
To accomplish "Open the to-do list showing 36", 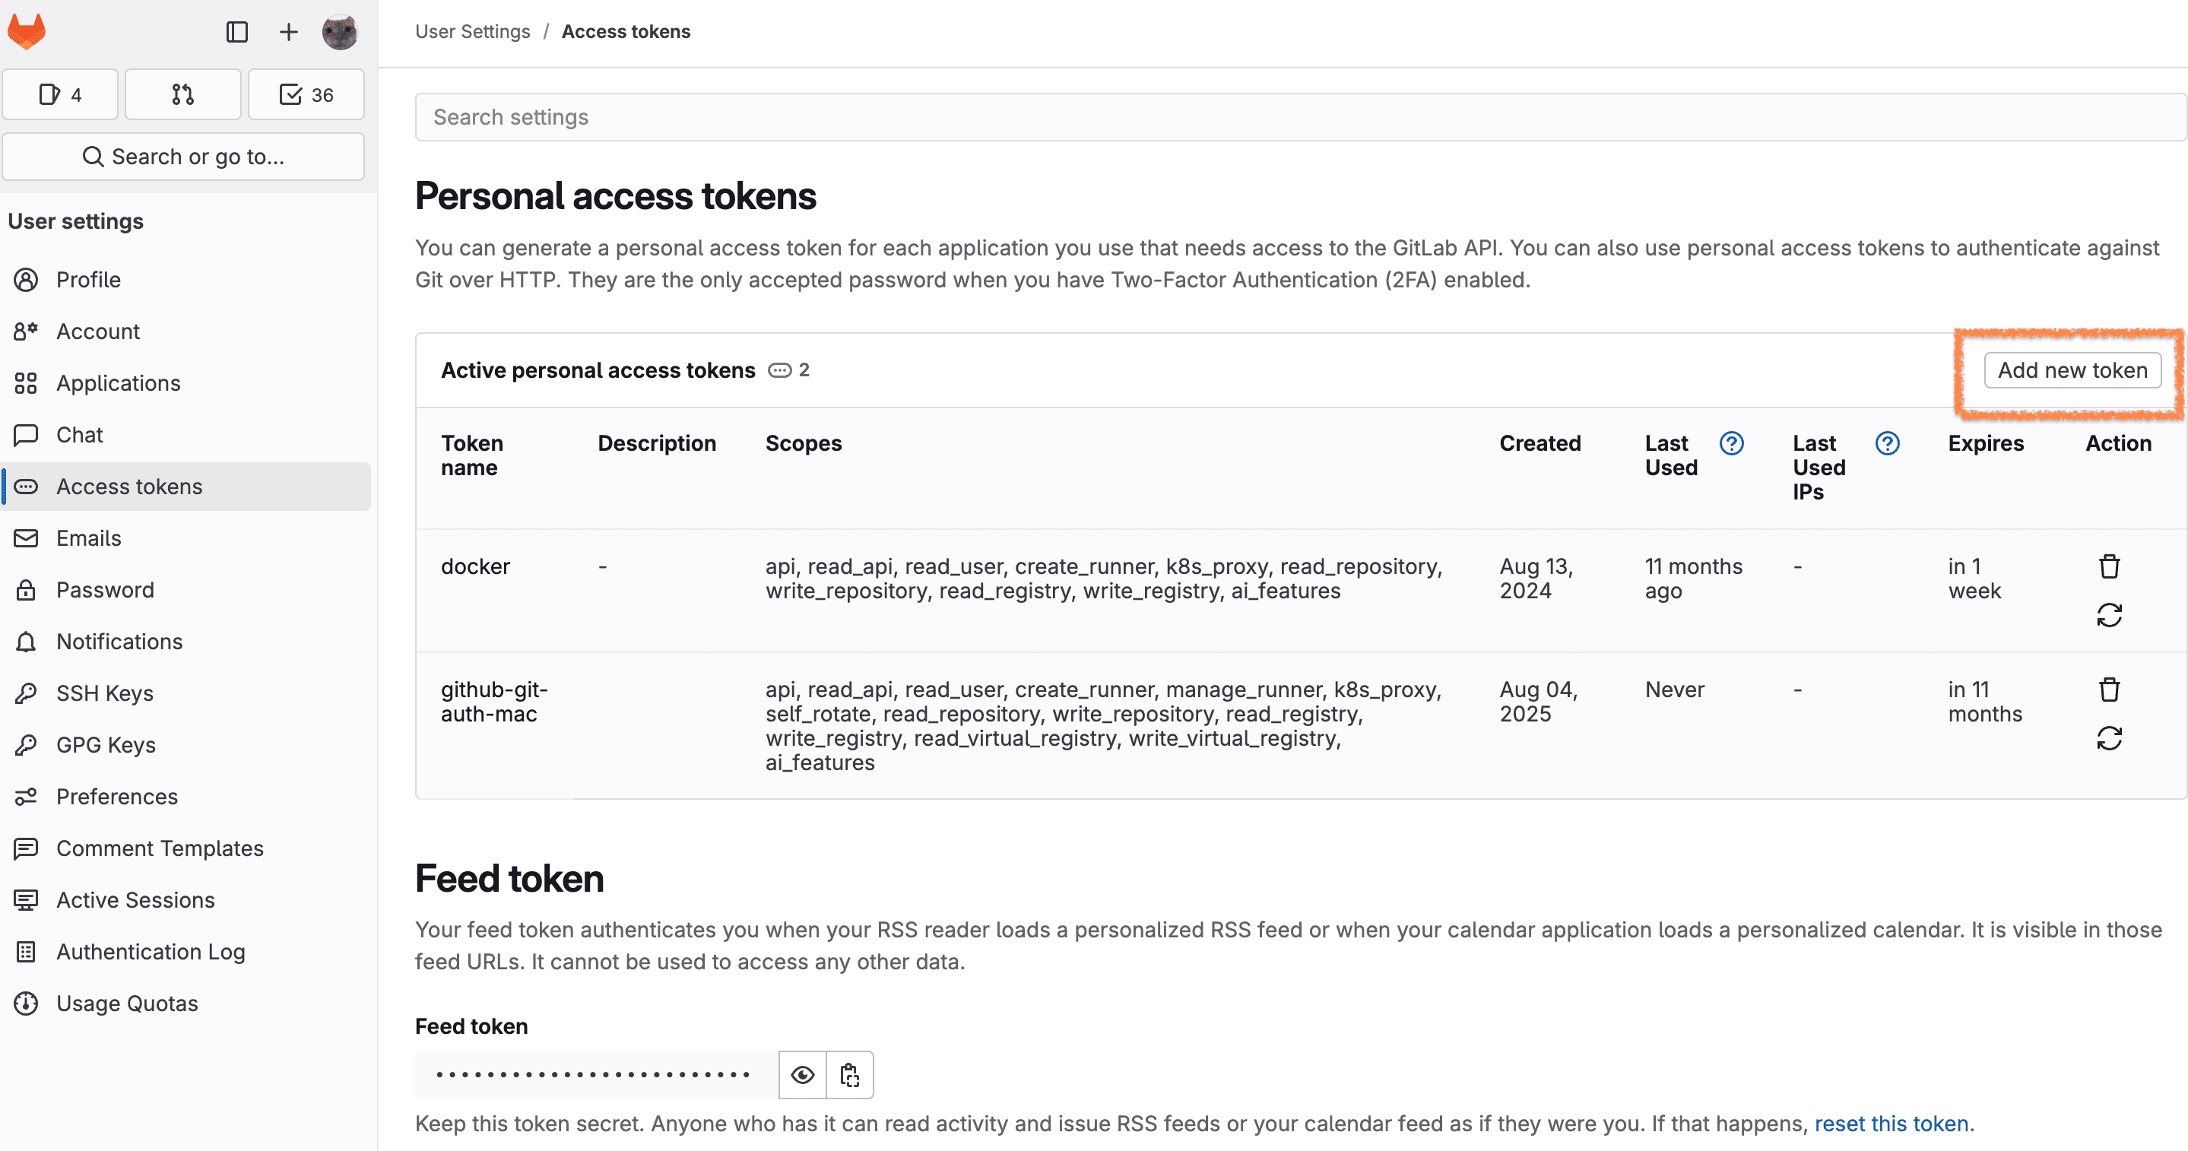I will [x=306, y=94].
